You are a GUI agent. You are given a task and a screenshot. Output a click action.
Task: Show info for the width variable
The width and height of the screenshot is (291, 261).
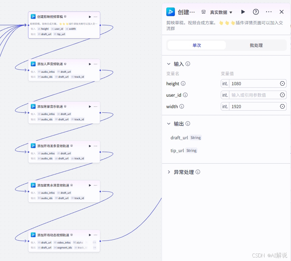pos(182,107)
